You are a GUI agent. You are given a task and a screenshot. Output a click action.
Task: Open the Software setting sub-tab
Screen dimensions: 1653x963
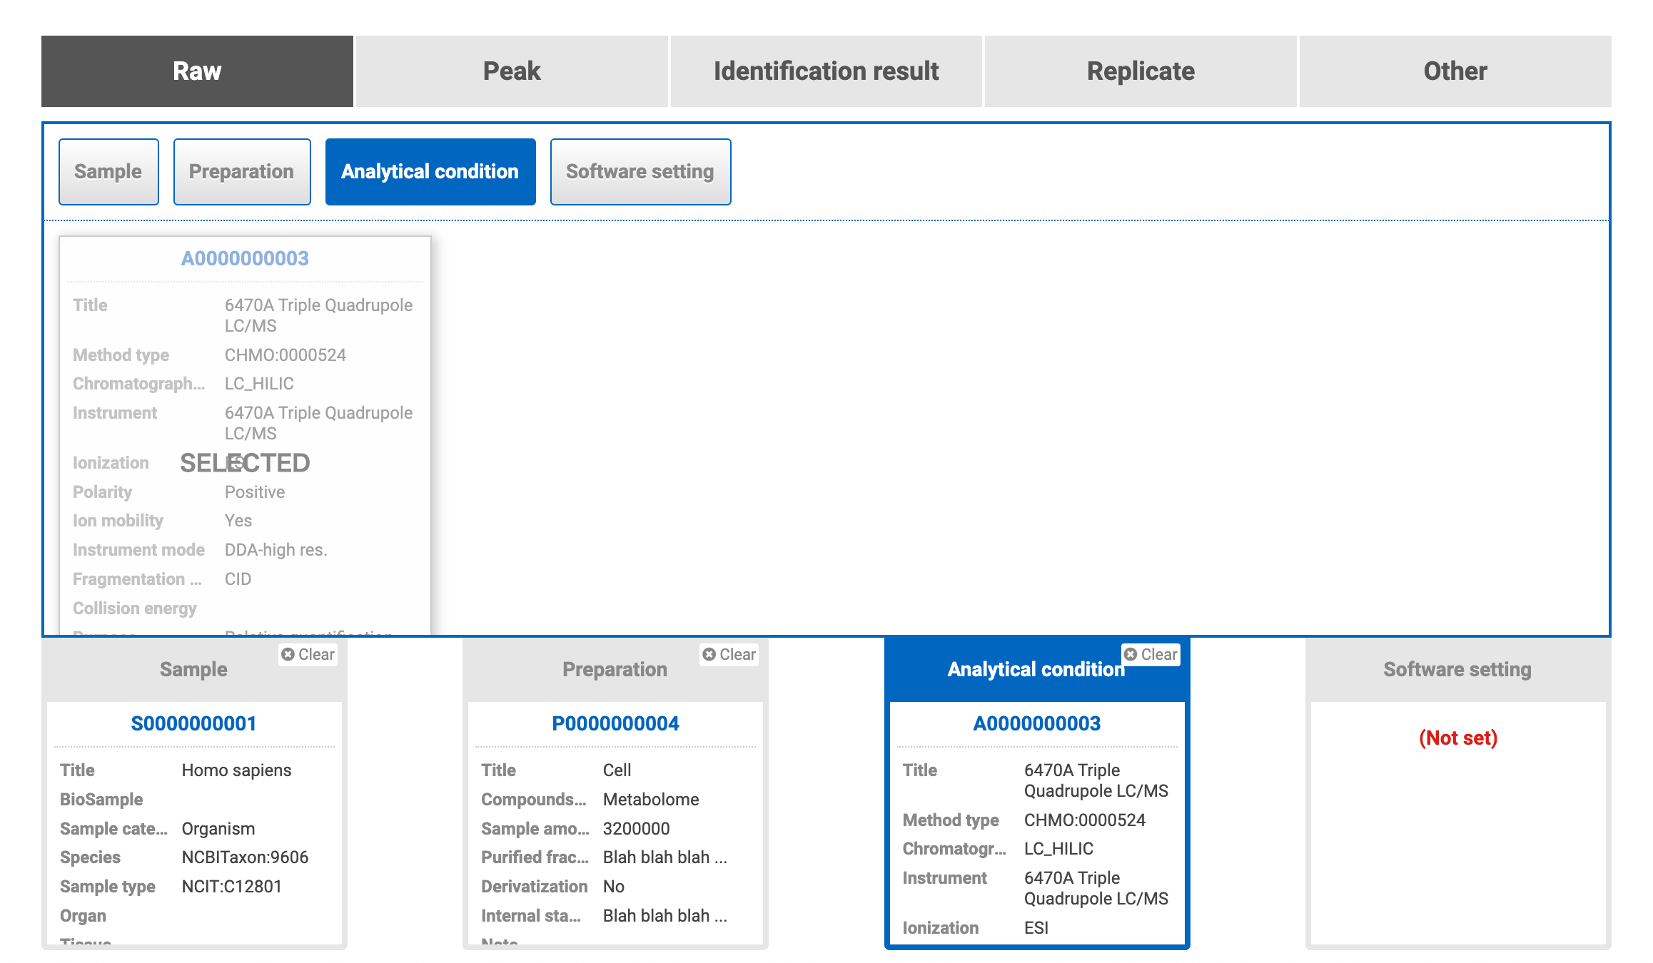coord(640,172)
